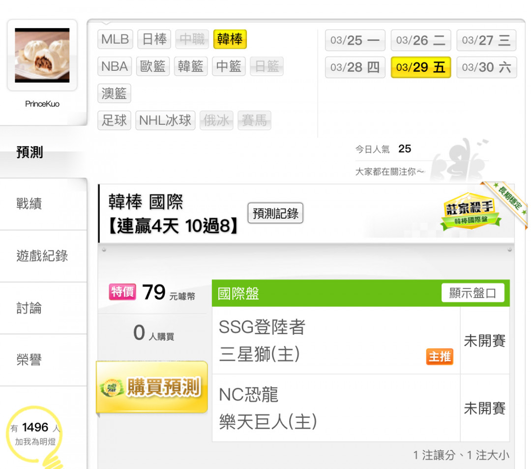Screen dimensions: 531x469
Task: Select the 韓棒 league filter
Action: (230, 39)
